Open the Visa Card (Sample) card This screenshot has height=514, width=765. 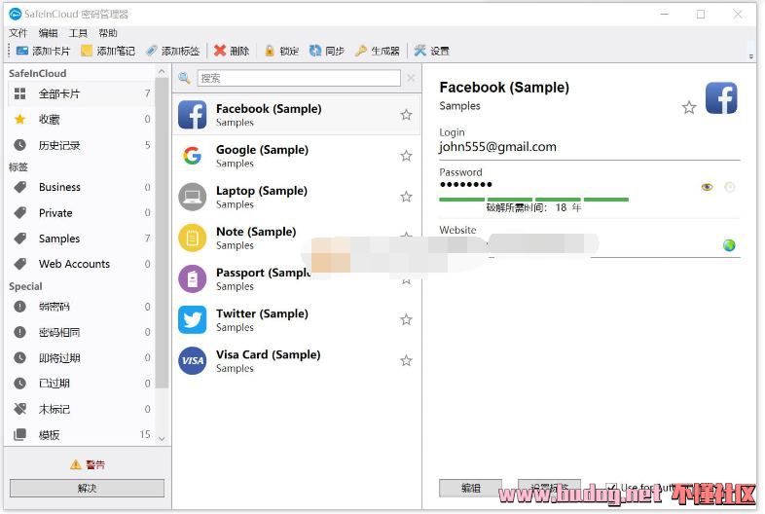click(x=296, y=361)
